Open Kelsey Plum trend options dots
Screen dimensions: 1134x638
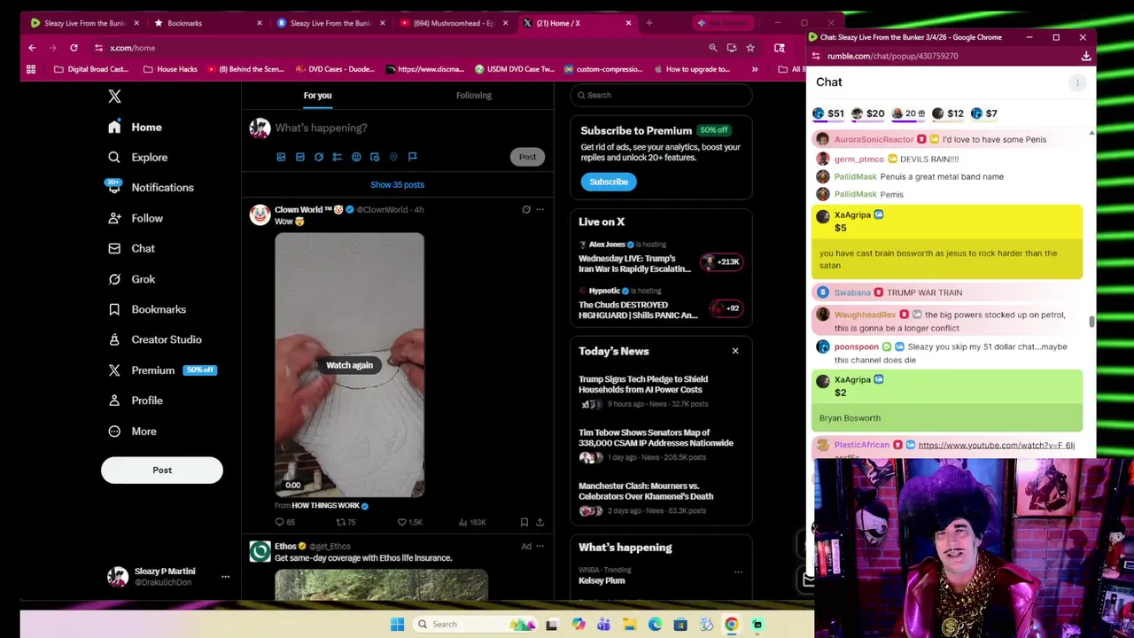[x=738, y=572]
